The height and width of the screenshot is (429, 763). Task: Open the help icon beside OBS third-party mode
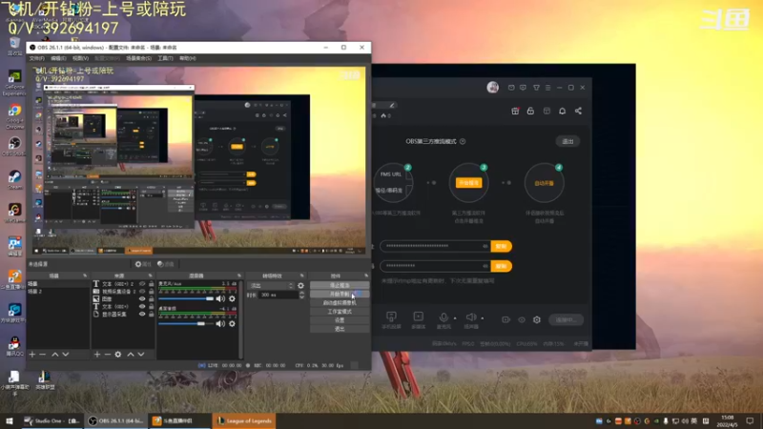(x=463, y=141)
